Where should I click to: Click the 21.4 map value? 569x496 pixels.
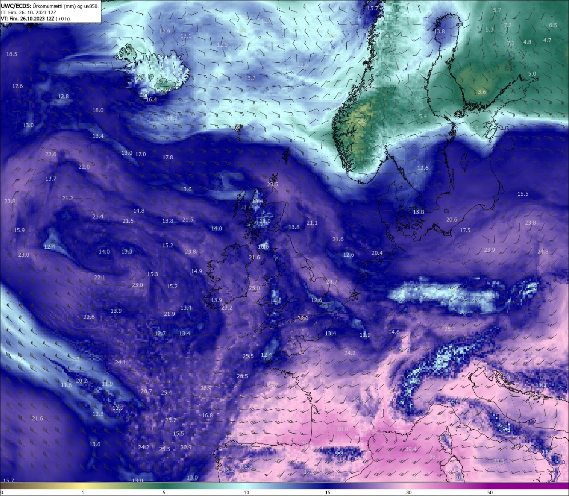pos(98,217)
